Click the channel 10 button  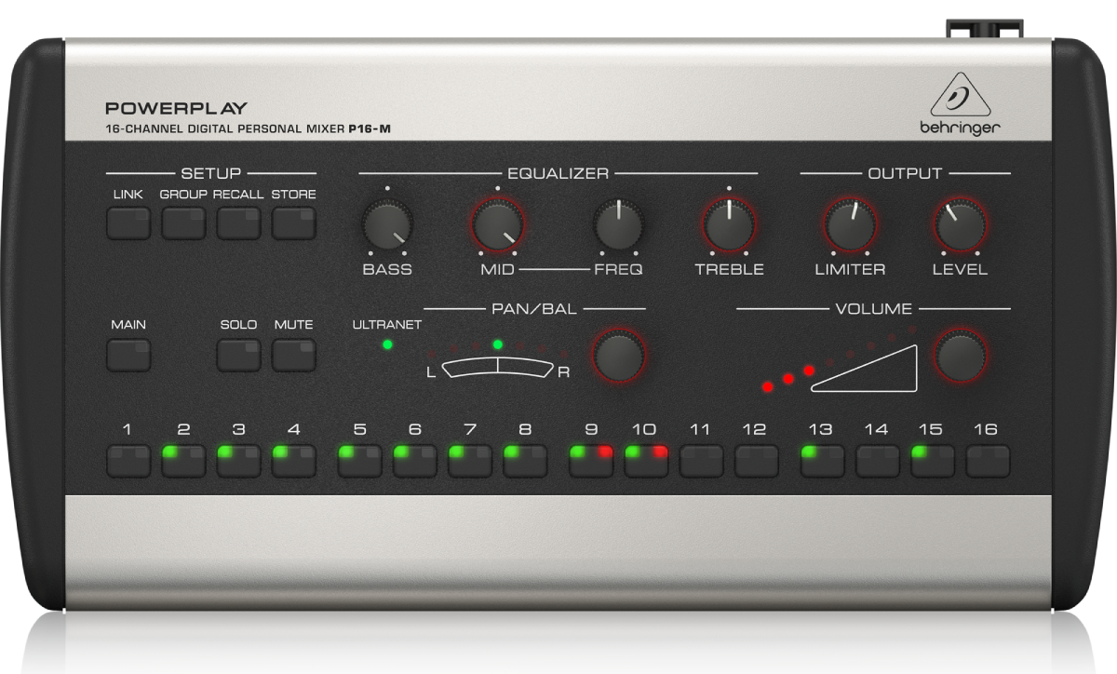[646, 461]
